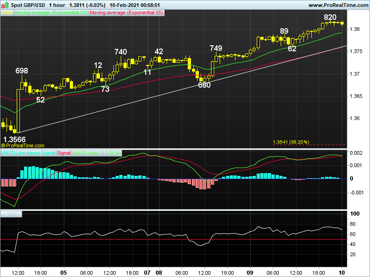
Task: Click the 09 date marker on time axis
Action: click(x=250, y=272)
